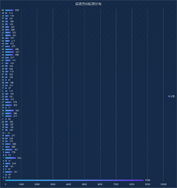Select the bar for category 0

[6, 177]
